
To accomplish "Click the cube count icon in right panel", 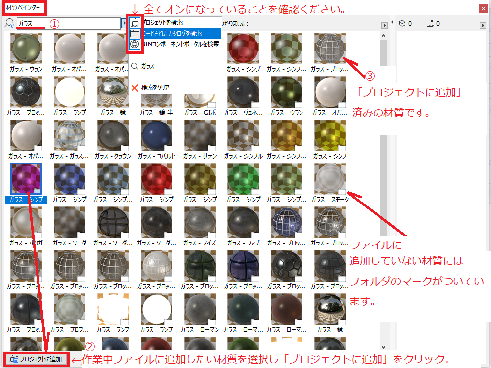I will pyautogui.click(x=402, y=23).
